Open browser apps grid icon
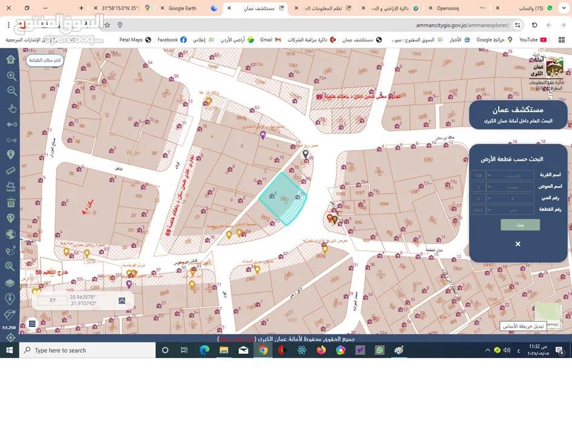 click(562, 39)
